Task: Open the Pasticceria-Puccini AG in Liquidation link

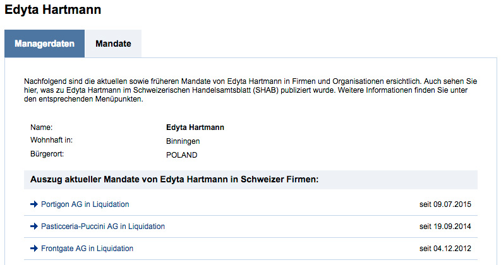Action: click(x=102, y=227)
